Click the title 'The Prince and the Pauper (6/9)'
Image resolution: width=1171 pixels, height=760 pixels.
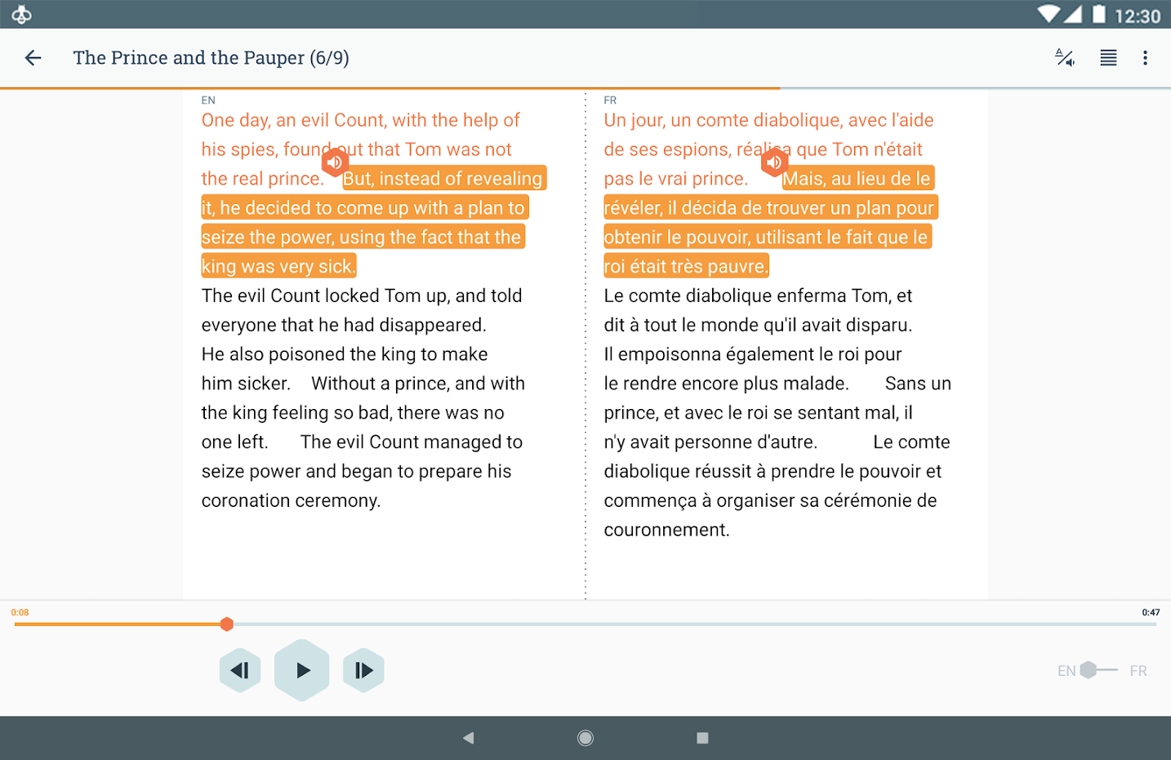pos(211,58)
